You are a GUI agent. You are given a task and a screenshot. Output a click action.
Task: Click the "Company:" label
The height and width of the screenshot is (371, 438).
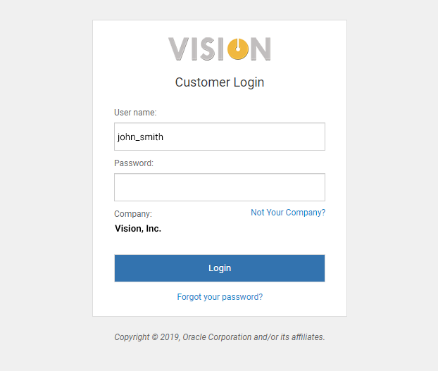(x=133, y=214)
